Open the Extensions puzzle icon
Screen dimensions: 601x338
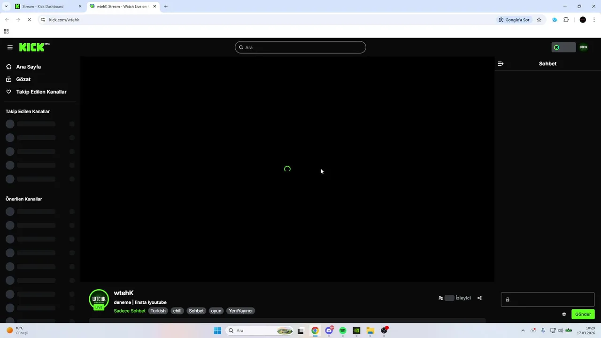pos(566,20)
